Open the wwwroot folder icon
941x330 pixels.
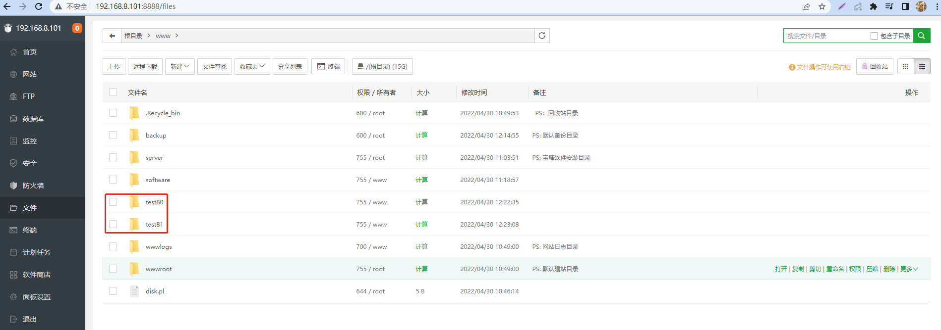click(134, 269)
